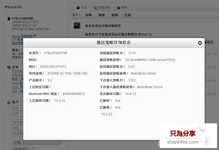Focus the 电子邮件 input field
219x150 pixels.
pos(18,123)
